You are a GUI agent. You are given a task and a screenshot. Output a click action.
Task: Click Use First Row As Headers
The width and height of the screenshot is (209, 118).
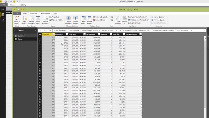[x=138, y=20]
